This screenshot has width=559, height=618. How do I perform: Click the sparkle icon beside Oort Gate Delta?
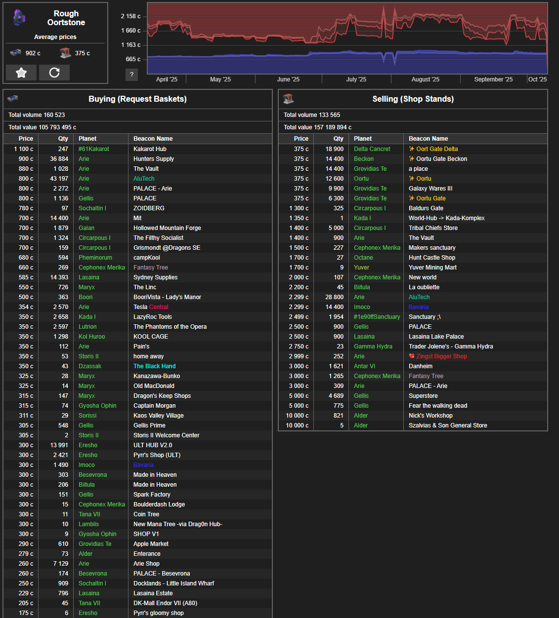(412, 149)
